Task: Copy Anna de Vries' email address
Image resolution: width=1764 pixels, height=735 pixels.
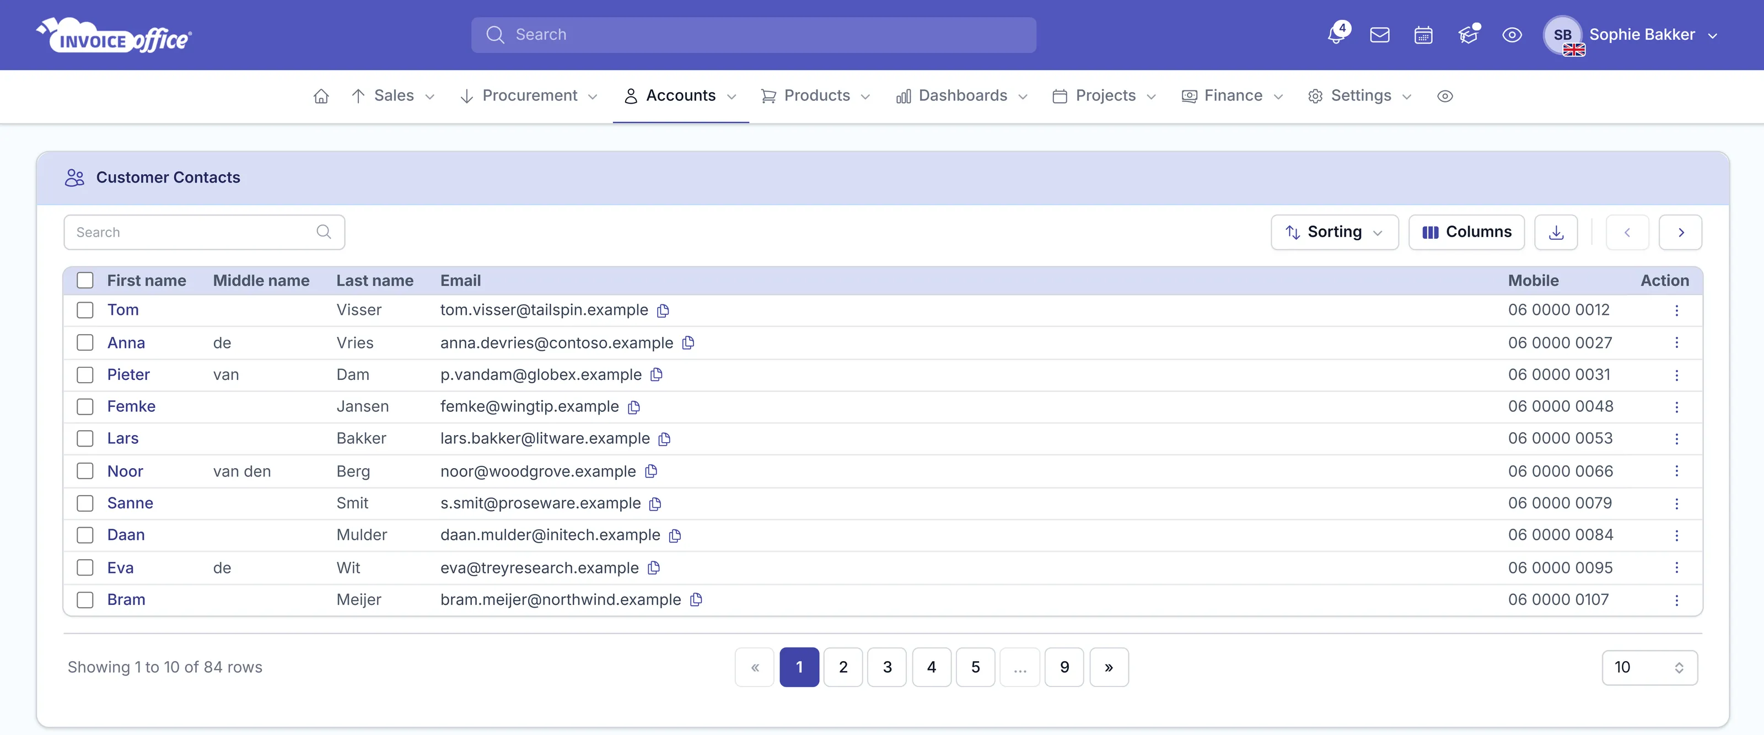Action: coord(688,342)
